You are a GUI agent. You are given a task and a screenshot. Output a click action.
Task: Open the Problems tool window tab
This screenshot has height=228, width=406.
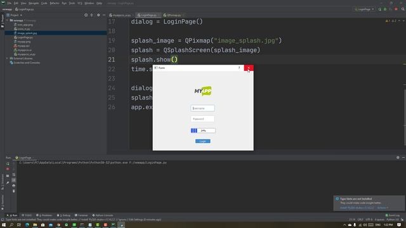[44, 215]
